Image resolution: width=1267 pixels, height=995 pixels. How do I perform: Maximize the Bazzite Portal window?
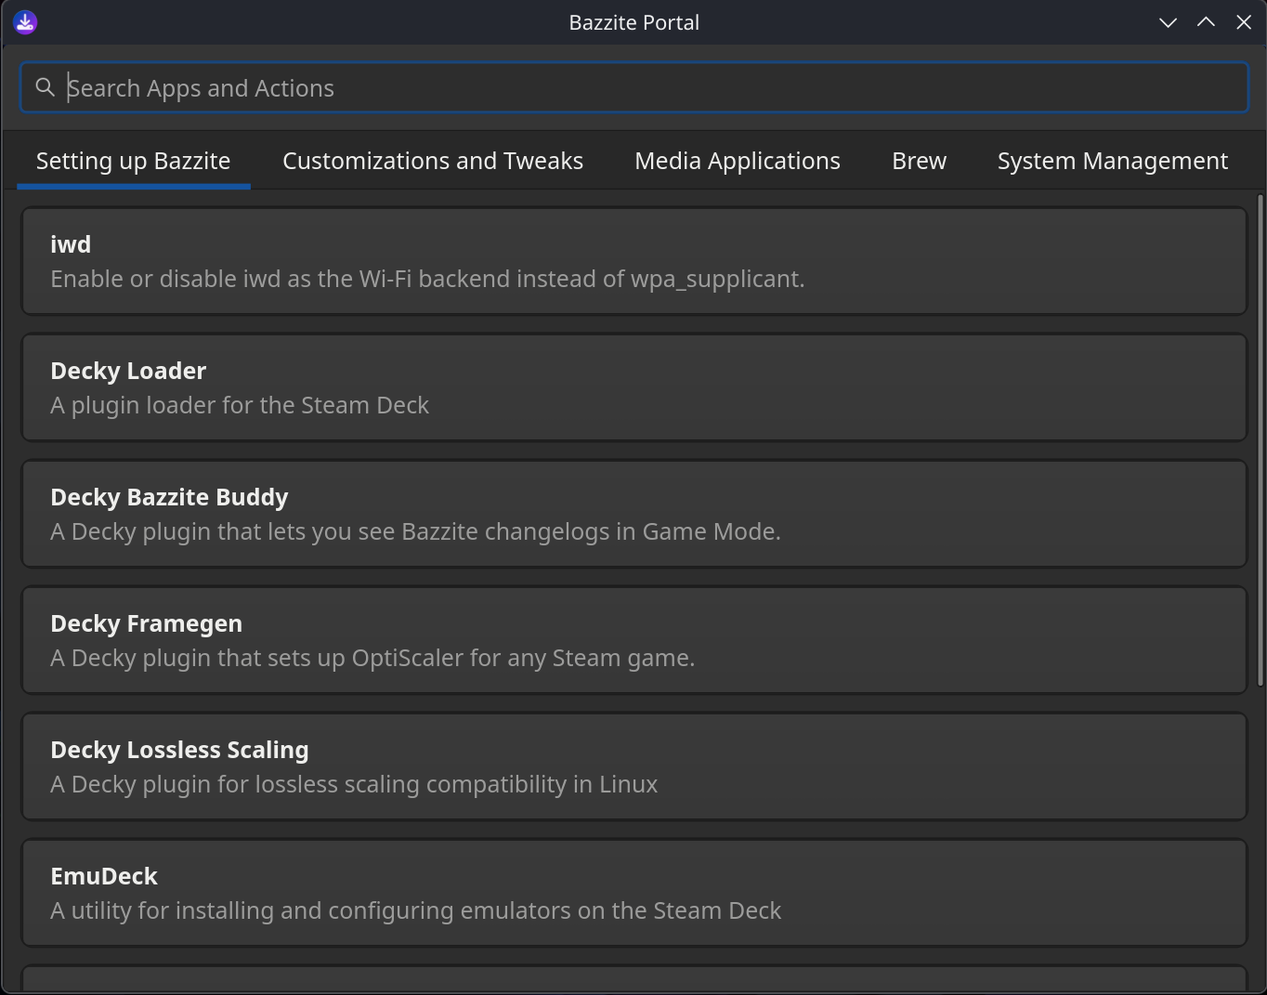(x=1206, y=22)
